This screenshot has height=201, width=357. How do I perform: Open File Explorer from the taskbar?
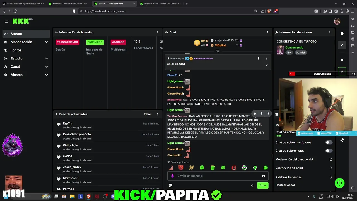click(72, 197)
